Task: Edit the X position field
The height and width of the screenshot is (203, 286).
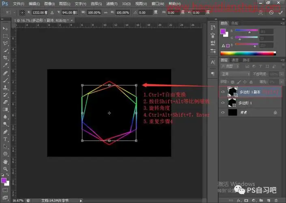Action: 40,13
